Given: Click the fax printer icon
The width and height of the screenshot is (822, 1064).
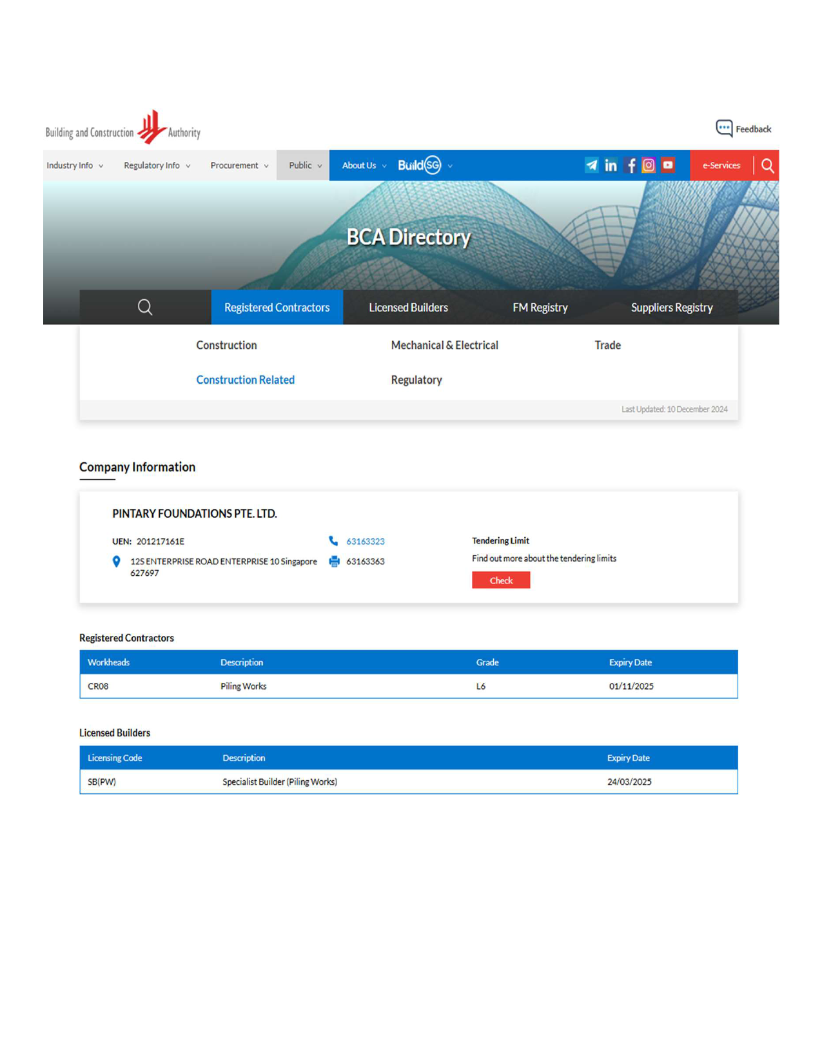Looking at the screenshot, I should point(334,561).
